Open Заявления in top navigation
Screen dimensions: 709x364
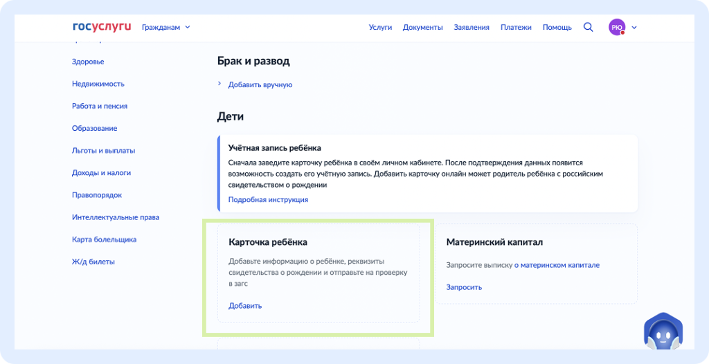(472, 27)
